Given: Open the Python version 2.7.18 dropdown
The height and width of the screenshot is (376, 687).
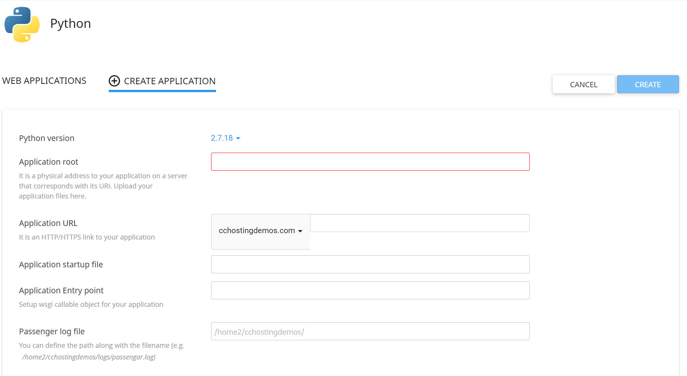Looking at the screenshot, I should (x=225, y=138).
